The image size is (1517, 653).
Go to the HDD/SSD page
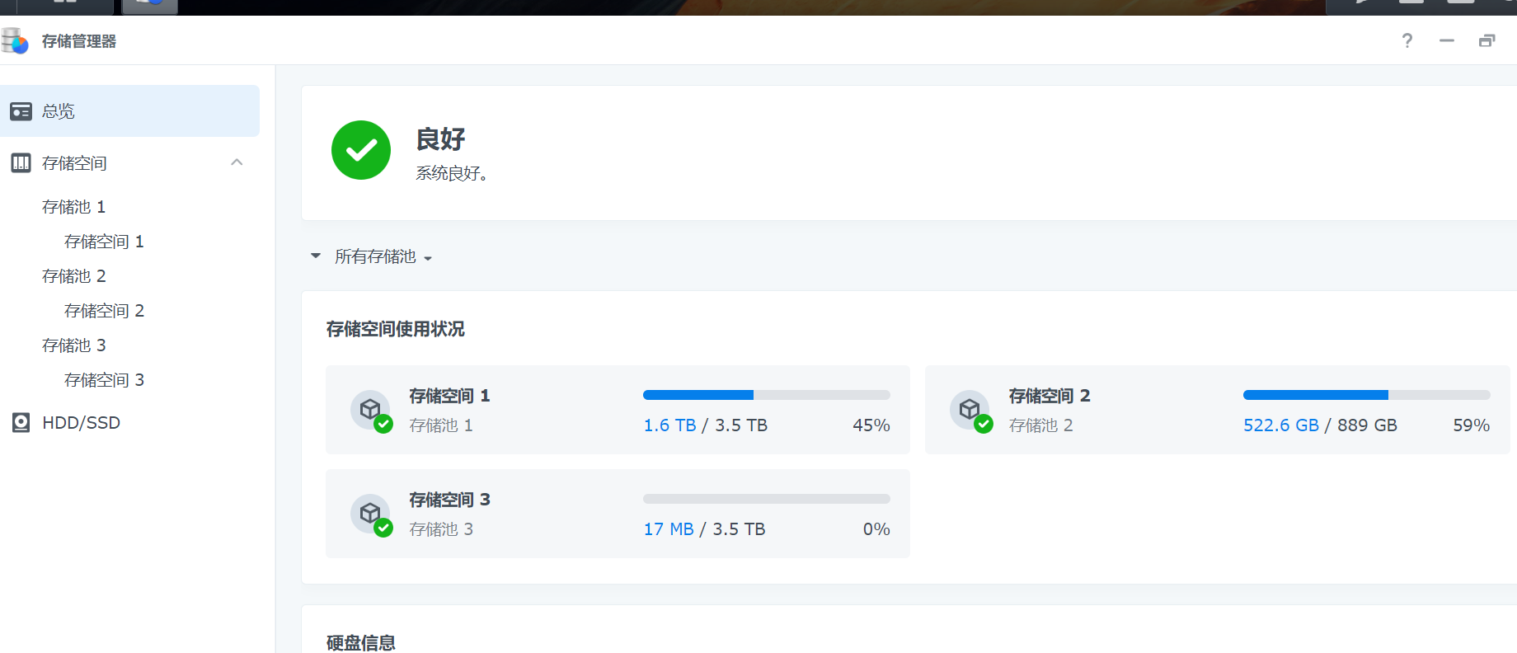tap(81, 423)
